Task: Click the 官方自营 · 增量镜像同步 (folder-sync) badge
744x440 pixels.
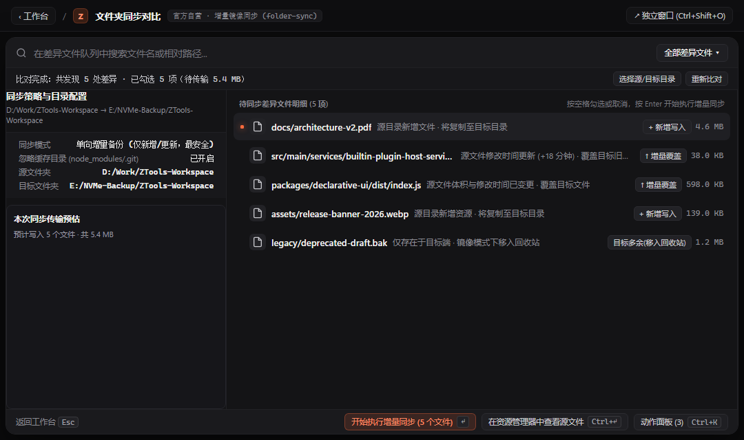Action: click(245, 16)
